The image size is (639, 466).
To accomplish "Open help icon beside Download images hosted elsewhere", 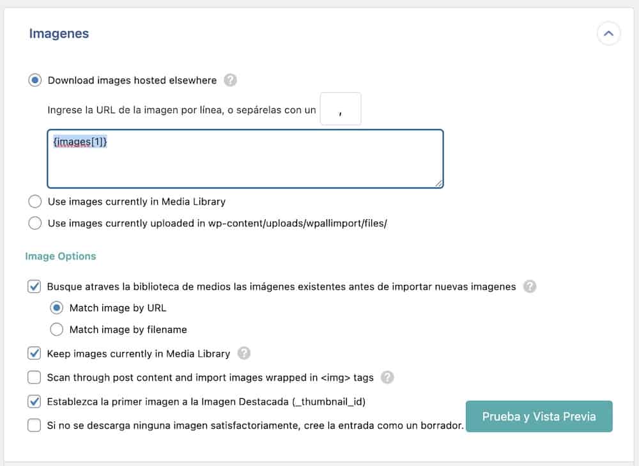I will tap(230, 80).
